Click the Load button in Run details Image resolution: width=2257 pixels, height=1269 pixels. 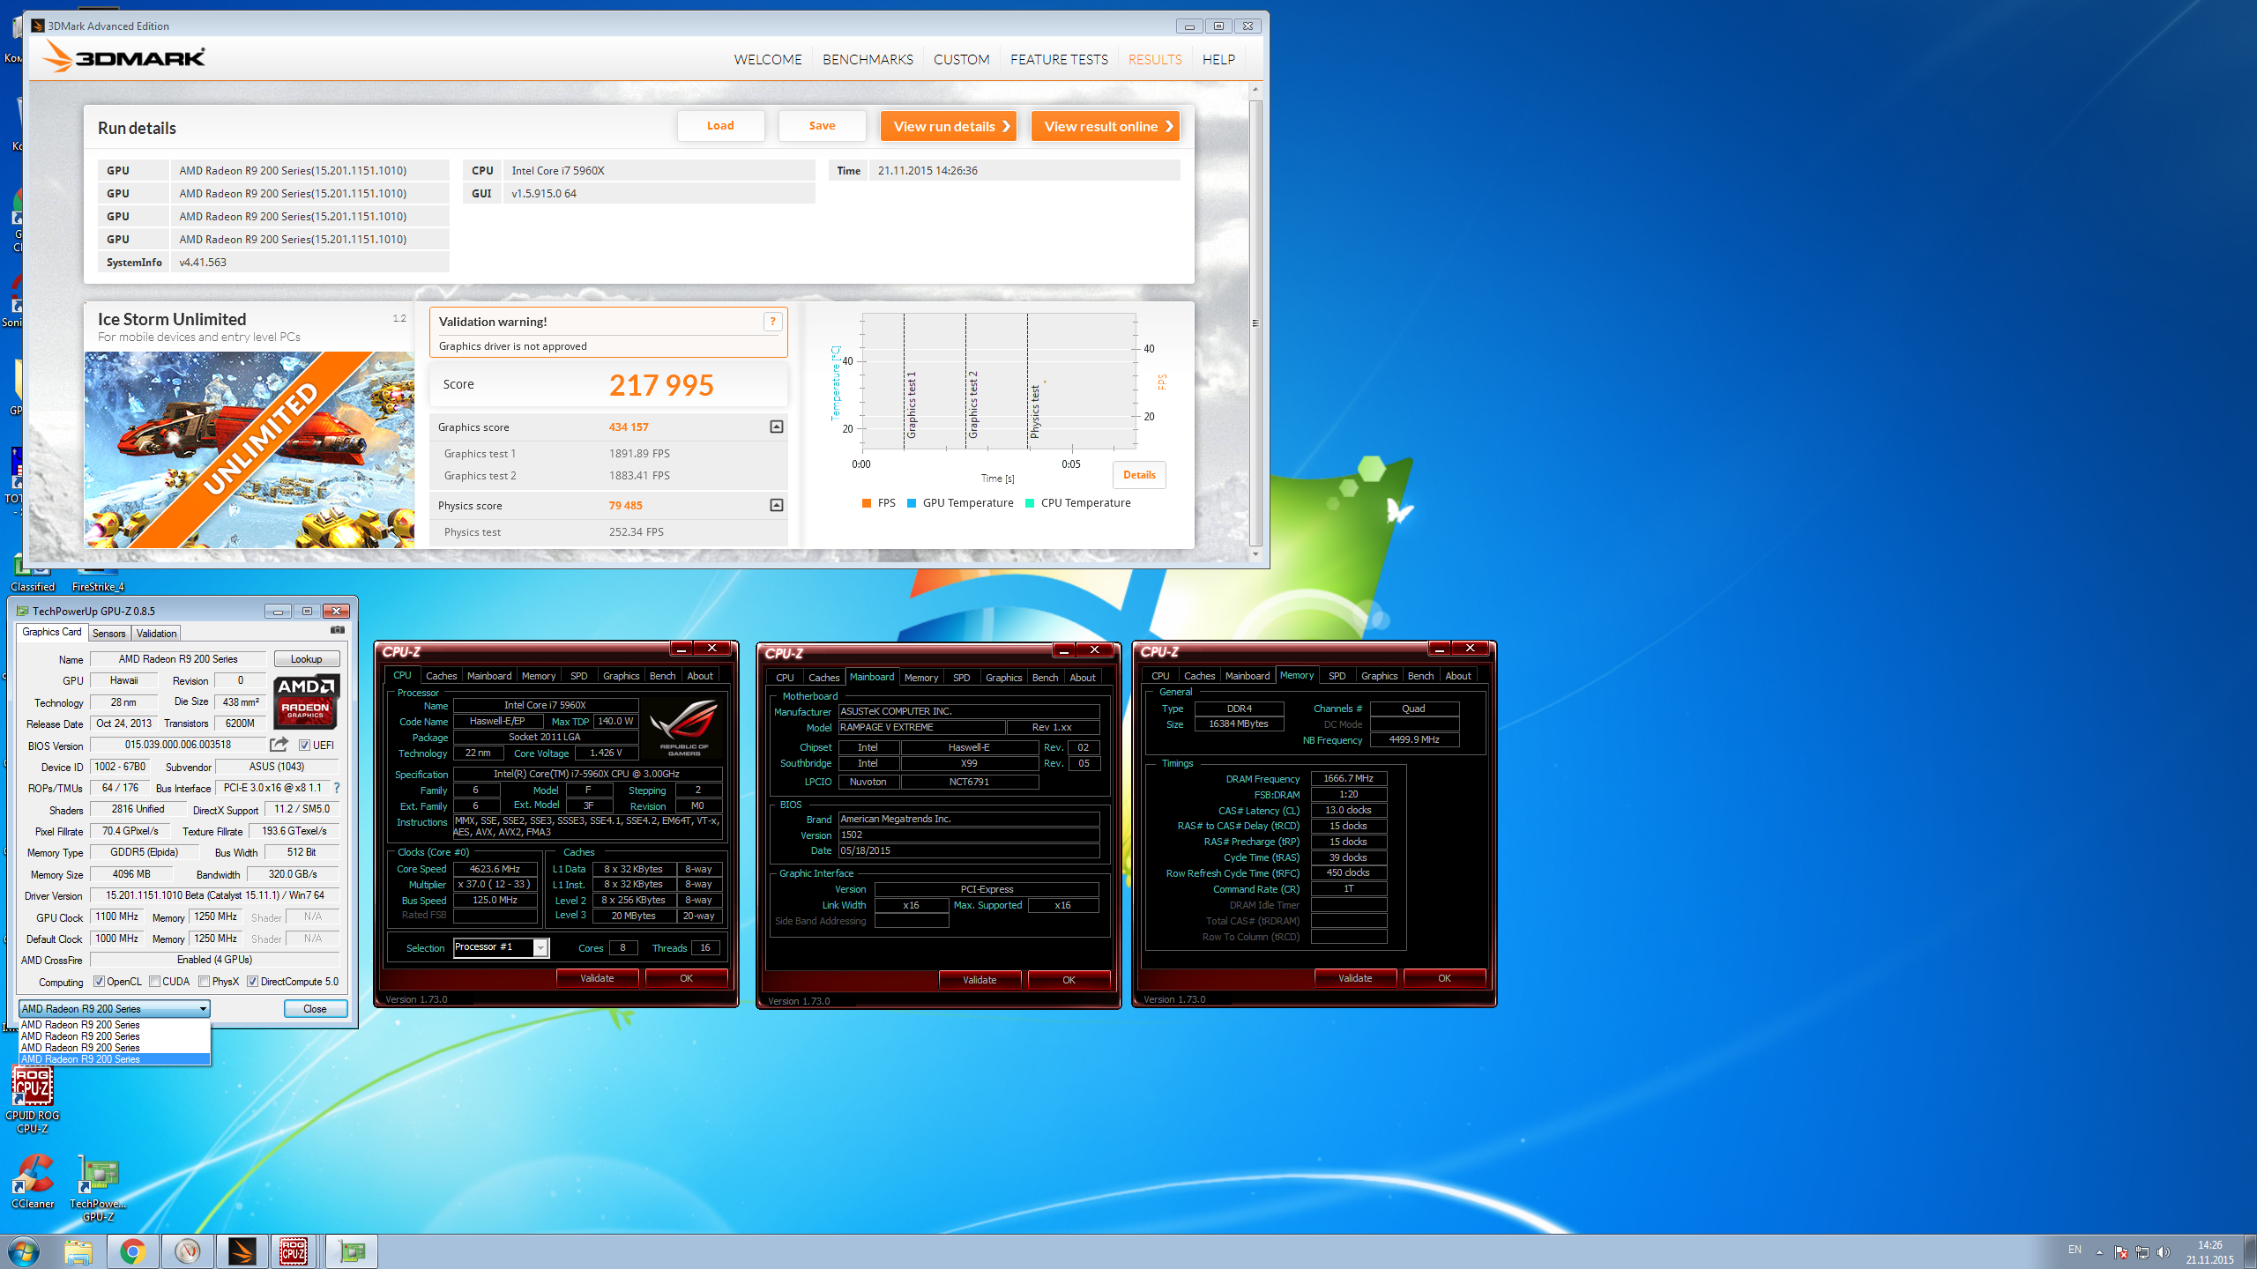click(x=720, y=126)
